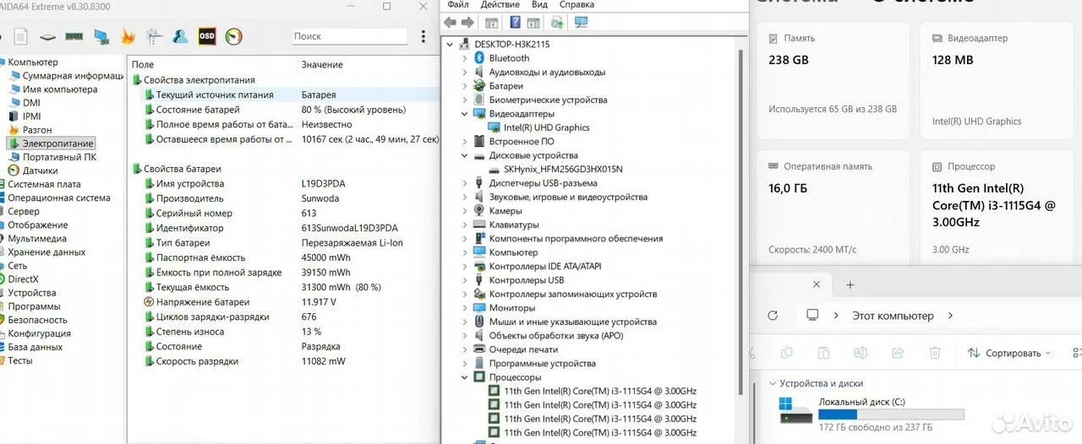The width and height of the screenshot is (1082, 444).
Task: Click the Back arrow in Device Manager
Action: tap(451, 22)
